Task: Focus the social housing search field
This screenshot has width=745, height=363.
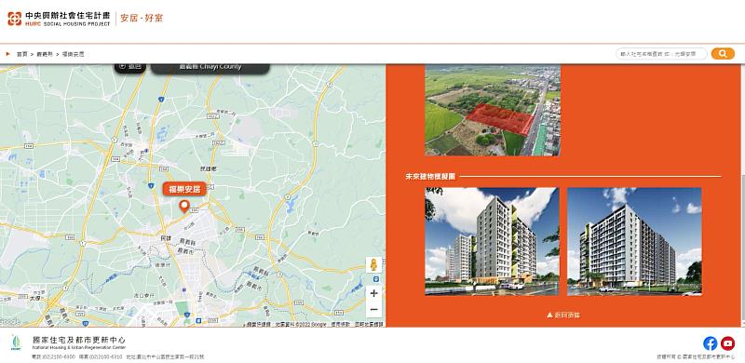Action: (661, 54)
